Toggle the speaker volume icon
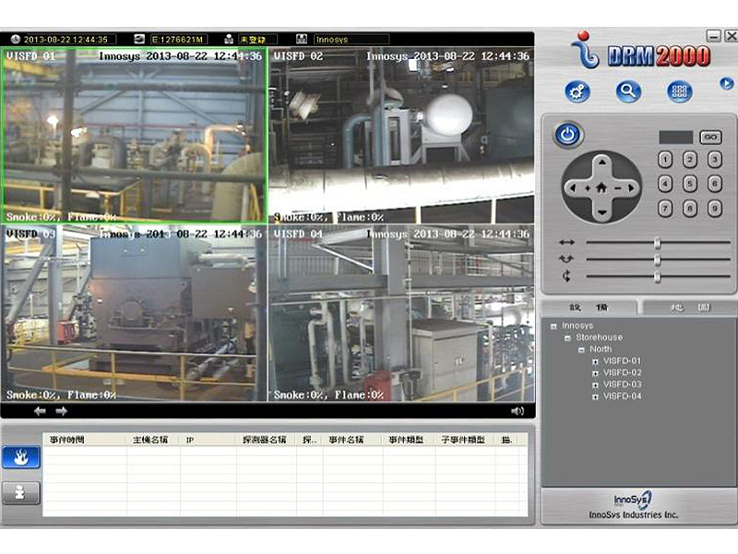738x554 pixels. 518,411
